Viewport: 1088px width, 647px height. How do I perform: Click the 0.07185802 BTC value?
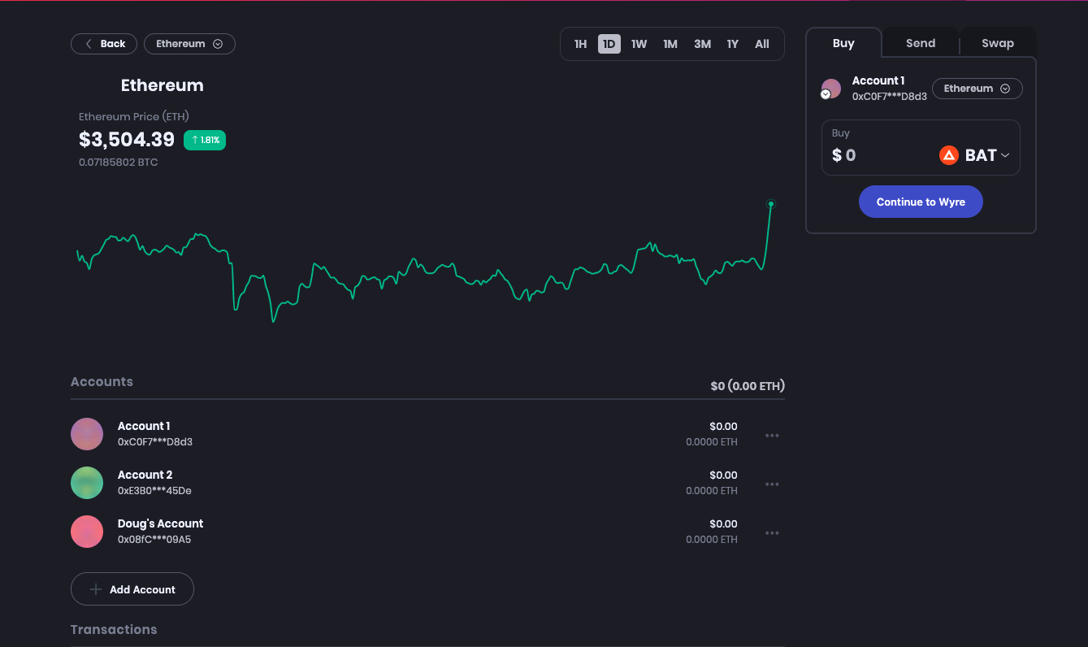119,163
